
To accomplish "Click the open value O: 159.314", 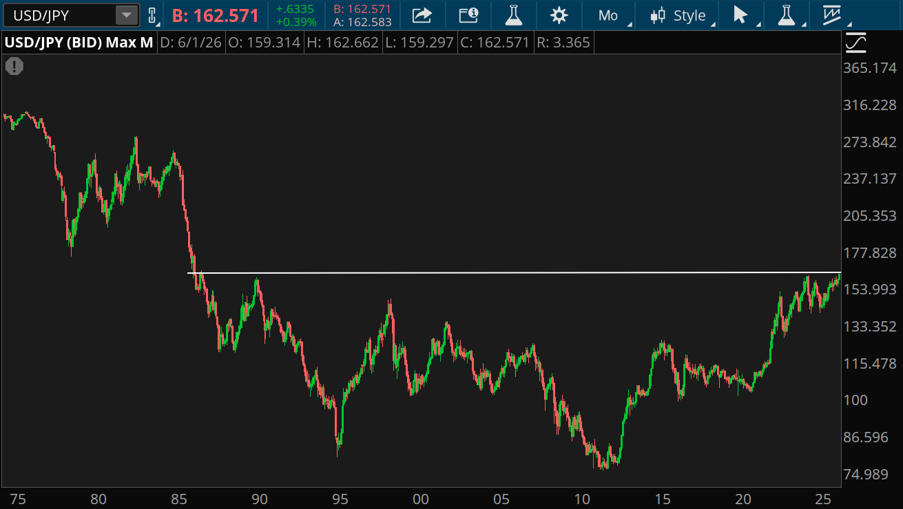I will pos(264,43).
